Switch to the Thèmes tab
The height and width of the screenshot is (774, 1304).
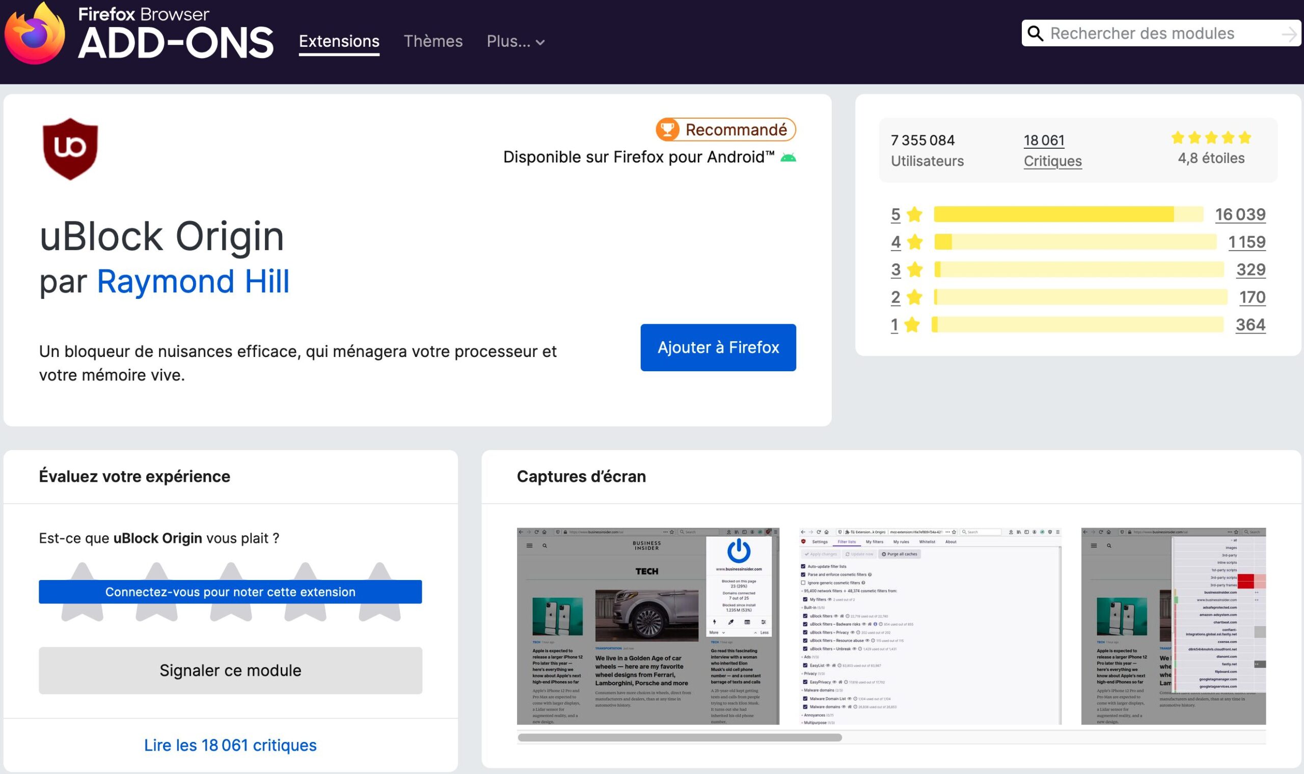433,41
